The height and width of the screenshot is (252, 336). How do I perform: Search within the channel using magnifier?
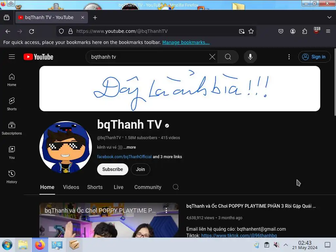point(176,187)
